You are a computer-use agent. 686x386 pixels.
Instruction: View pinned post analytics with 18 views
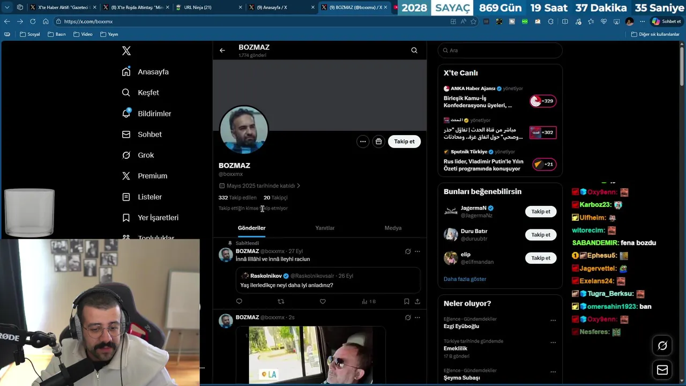click(x=369, y=302)
